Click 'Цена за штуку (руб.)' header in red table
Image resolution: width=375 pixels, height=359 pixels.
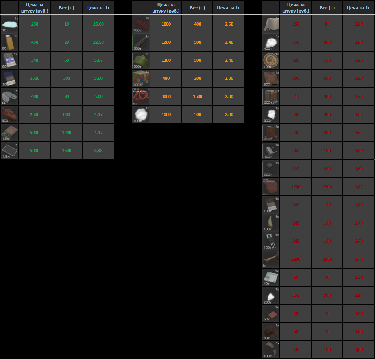tap(296, 8)
